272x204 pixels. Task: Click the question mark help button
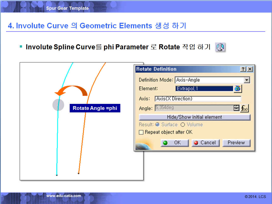(x=243, y=69)
